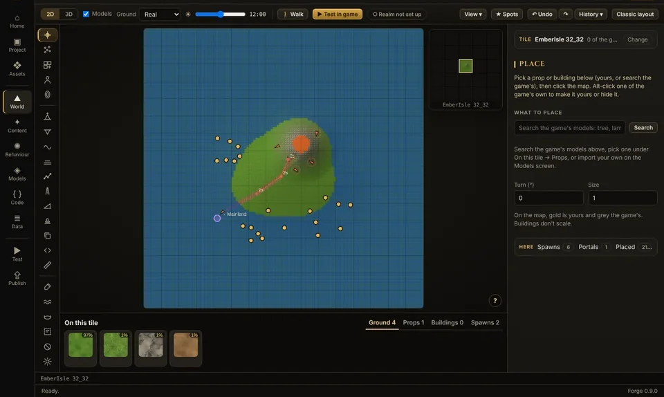Select the scatter dots tool

(48, 50)
